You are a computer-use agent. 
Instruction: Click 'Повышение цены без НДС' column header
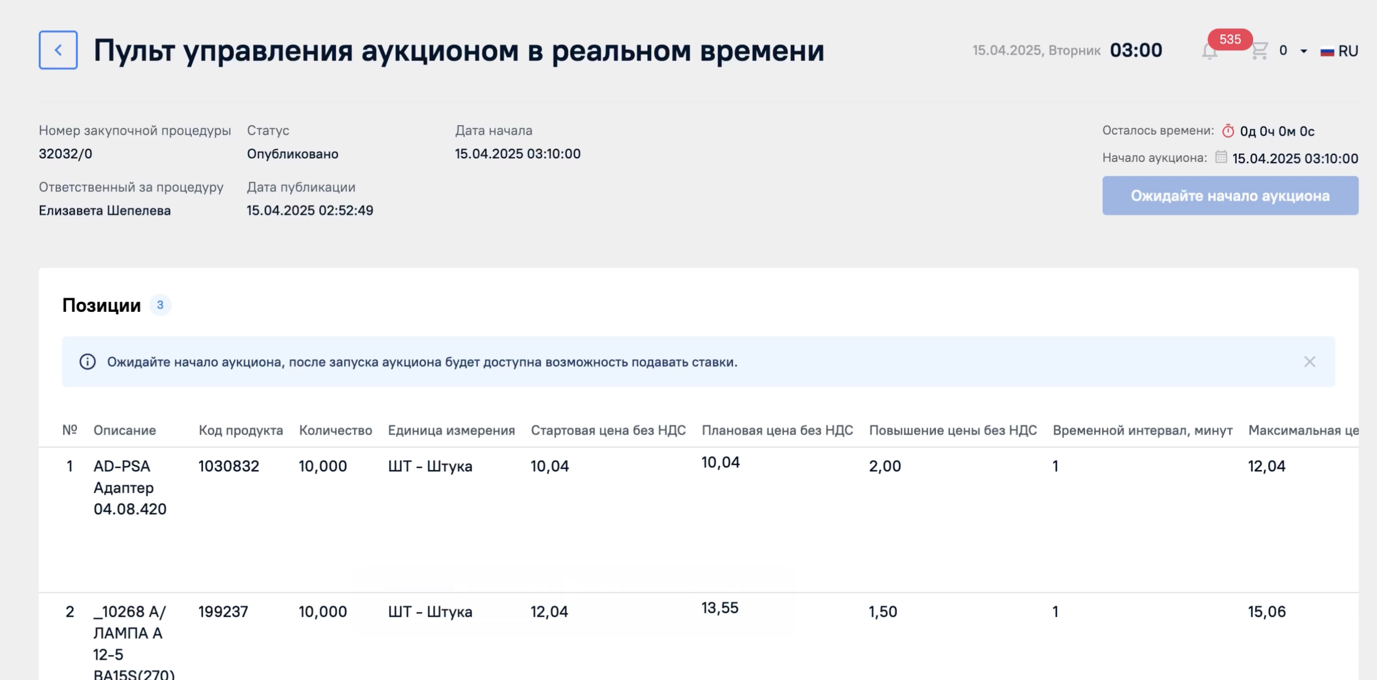coord(952,430)
